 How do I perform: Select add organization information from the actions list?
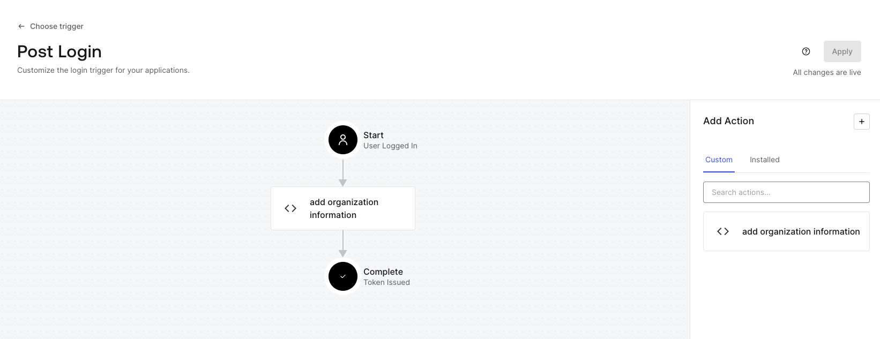pyautogui.click(x=800, y=231)
